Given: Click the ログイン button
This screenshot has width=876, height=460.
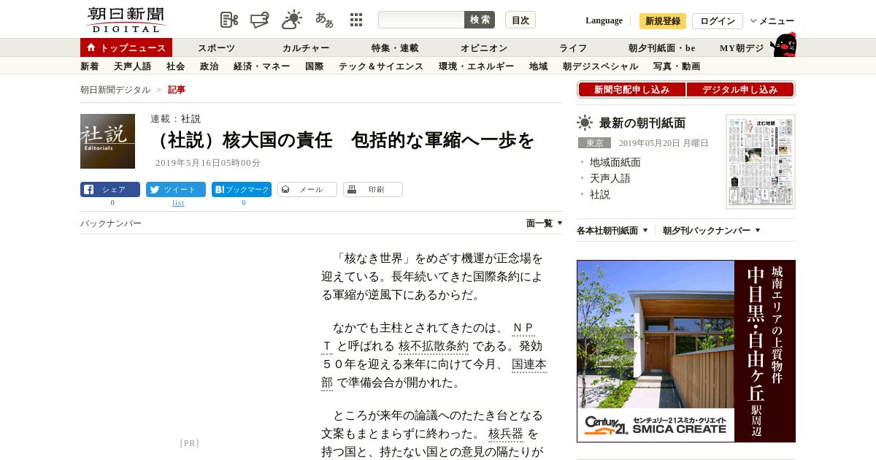Looking at the screenshot, I should tap(718, 21).
